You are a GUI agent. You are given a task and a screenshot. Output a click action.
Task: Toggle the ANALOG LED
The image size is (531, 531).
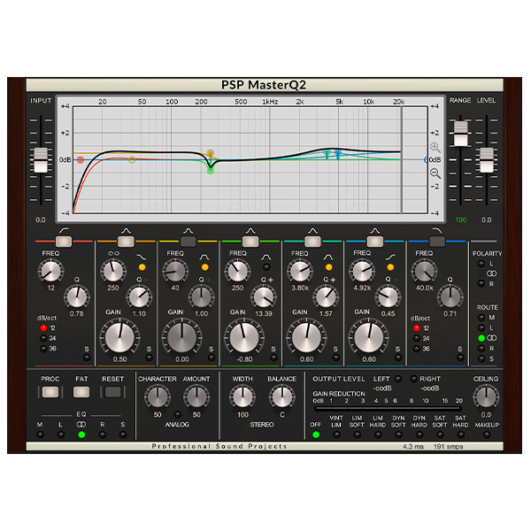[x=177, y=414]
